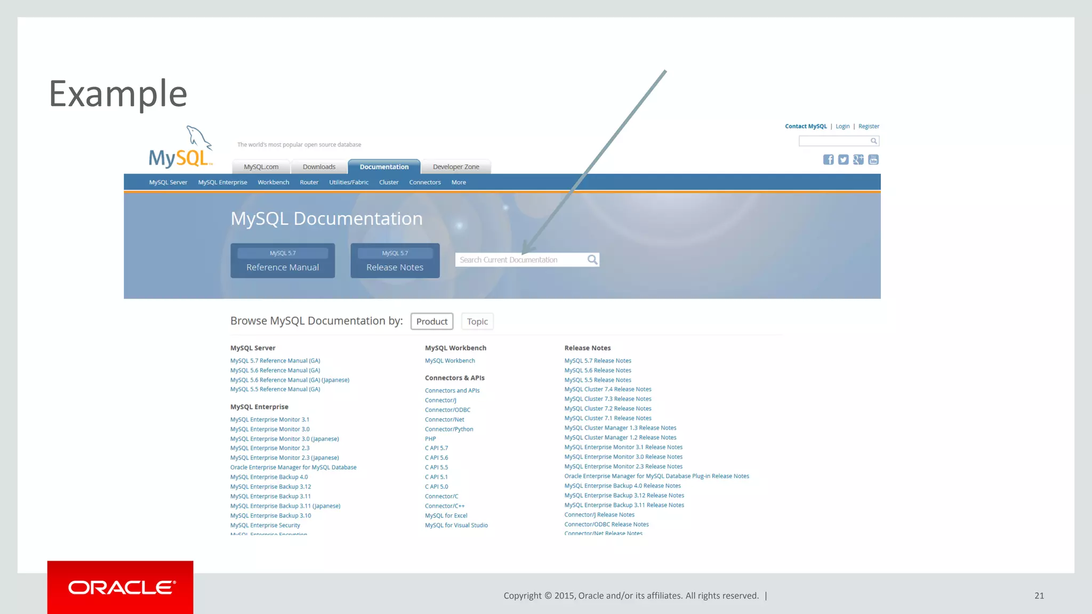This screenshot has height=614, width=1092.
Task: Click the MySQL 5.7 Reference Manual button
Action: click(x=283, y=261)
